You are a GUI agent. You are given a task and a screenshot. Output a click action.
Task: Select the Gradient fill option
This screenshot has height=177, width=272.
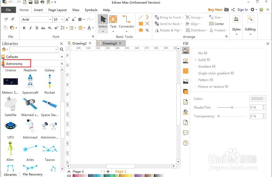205,67
